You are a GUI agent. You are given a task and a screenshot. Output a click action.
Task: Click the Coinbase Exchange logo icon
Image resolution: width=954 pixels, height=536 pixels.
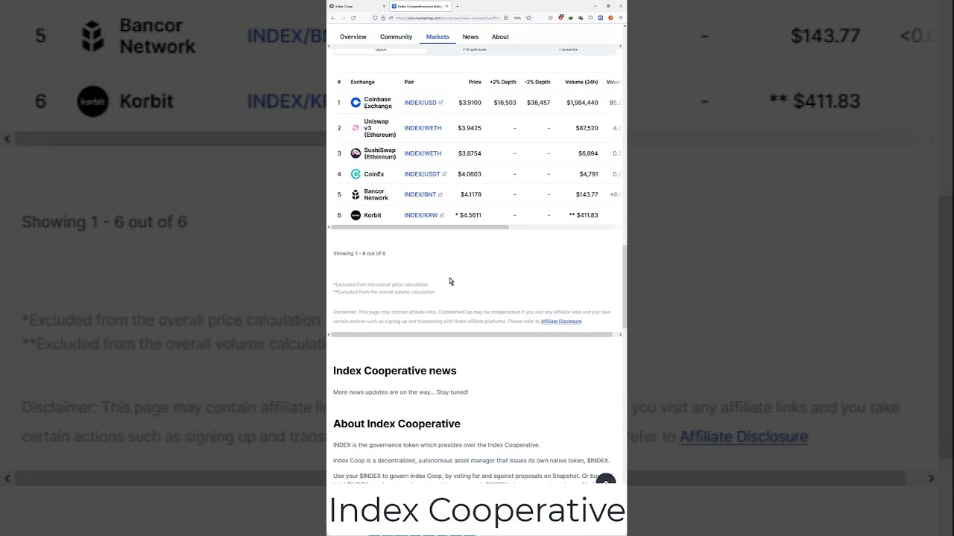coord(356,103)
